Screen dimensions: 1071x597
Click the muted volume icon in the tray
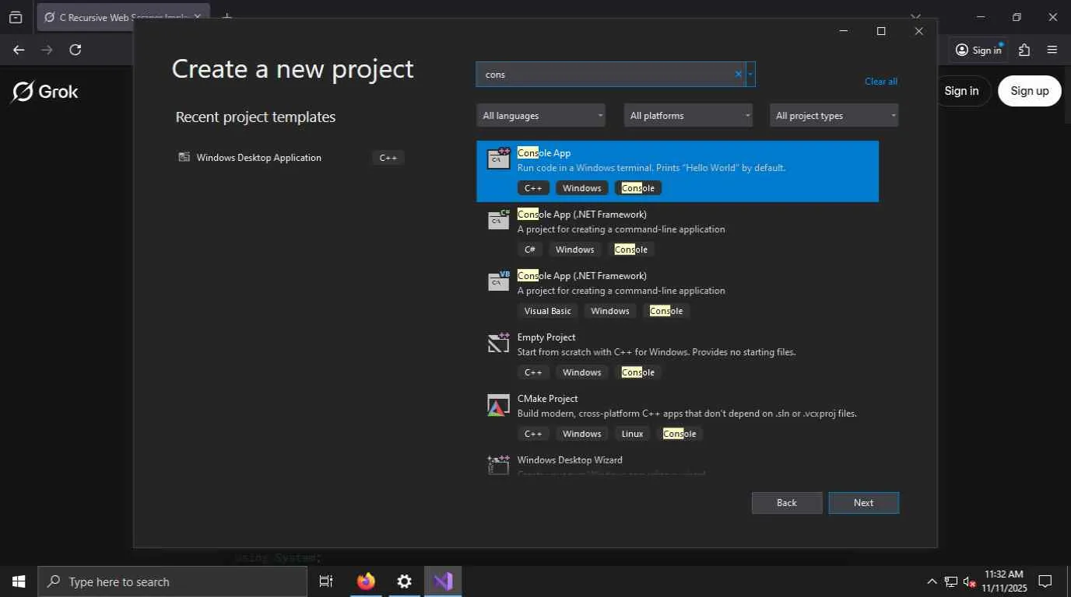(x=970, y=581)
